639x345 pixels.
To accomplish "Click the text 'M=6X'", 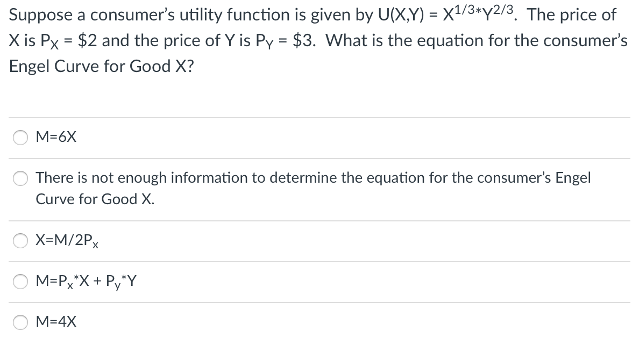I will [56, 138].
